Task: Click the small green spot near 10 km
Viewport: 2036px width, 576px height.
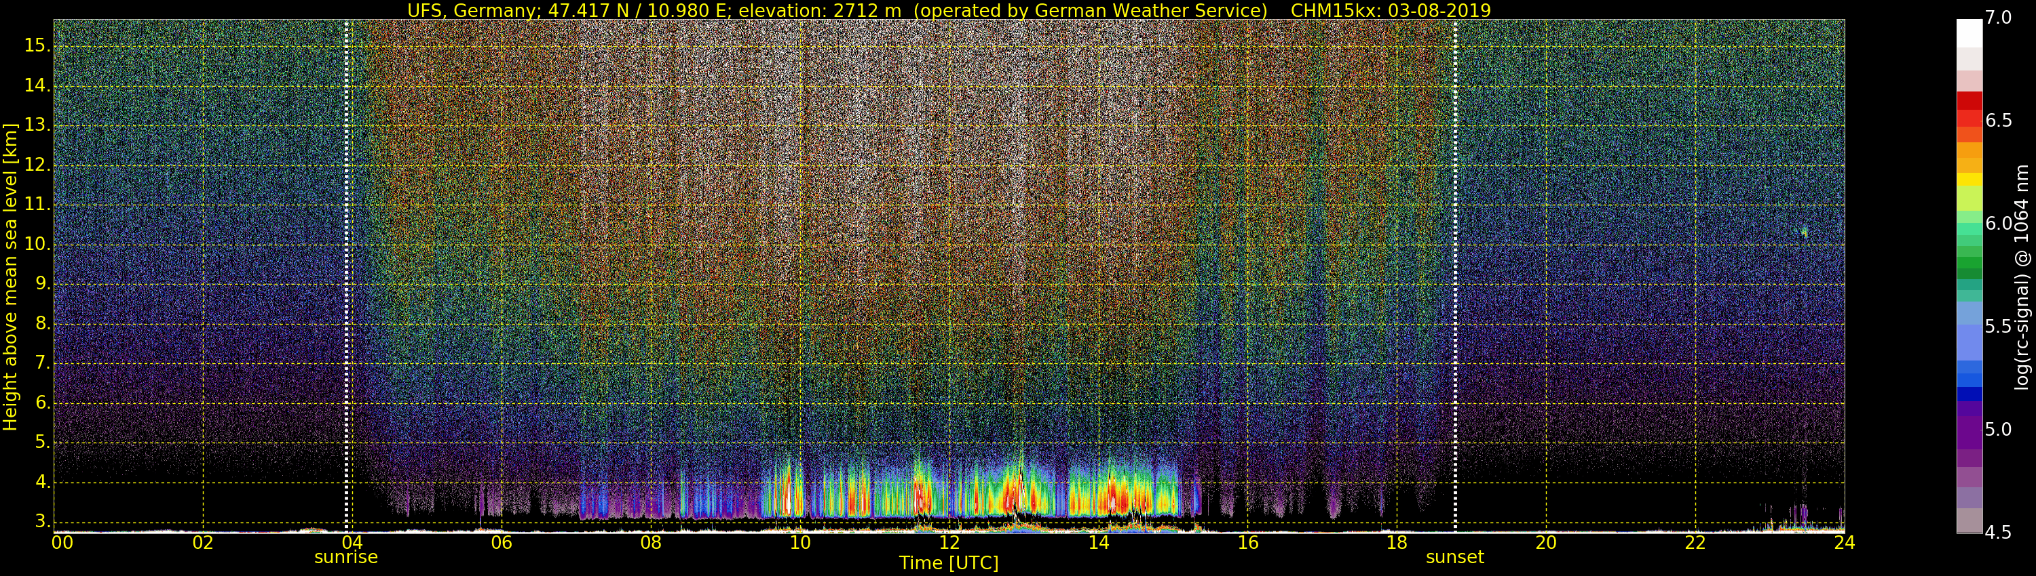Action: click(1804, 232)
